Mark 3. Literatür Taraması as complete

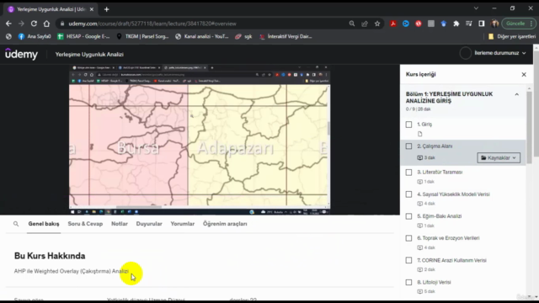click(408, 172)
